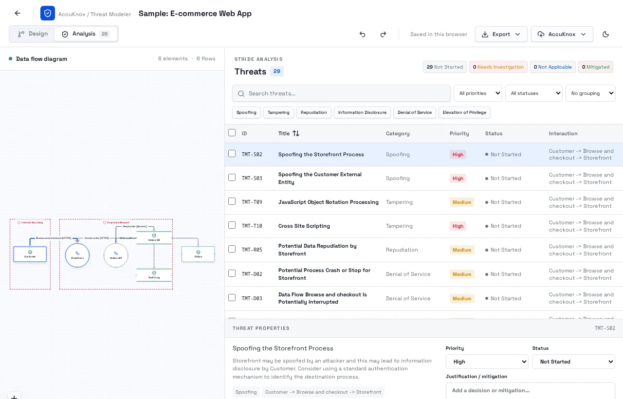Open Potential Data Repudiation by Storefront

coord(317,250)
